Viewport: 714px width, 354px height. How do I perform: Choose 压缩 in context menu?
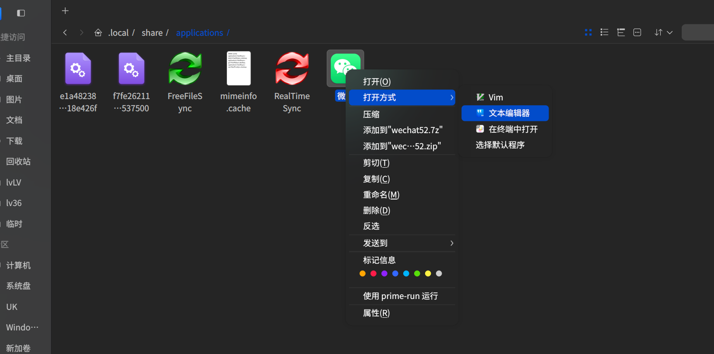pos(402,114)
